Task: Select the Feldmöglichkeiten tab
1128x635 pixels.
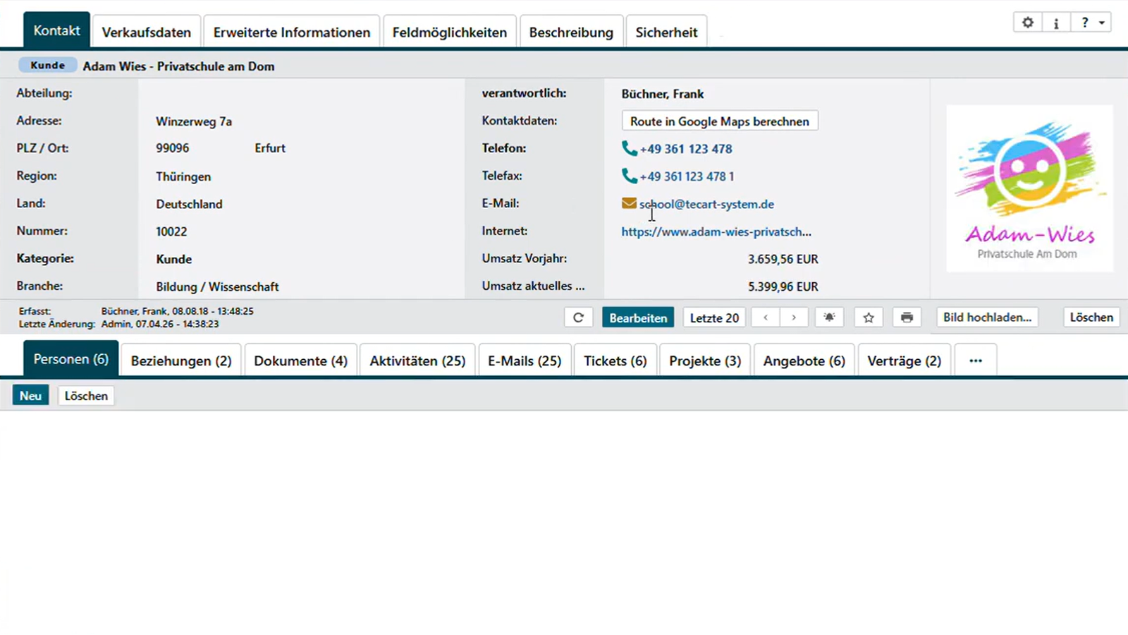Action: [x=450, y=32]
